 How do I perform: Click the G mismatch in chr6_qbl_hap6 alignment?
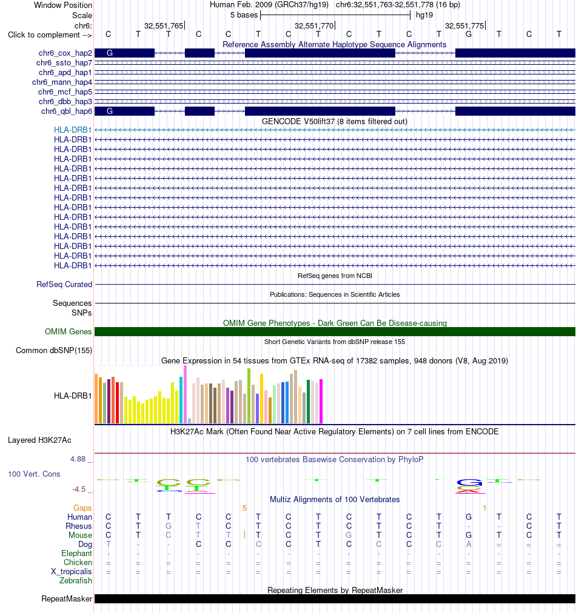tap(110, 111)
